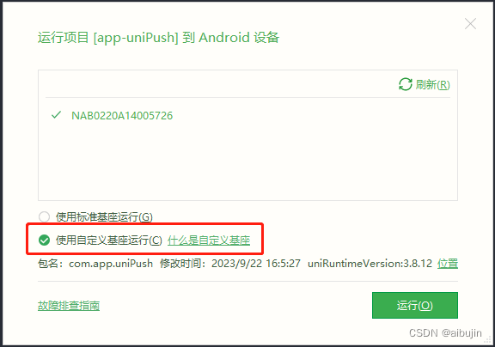The width and height of the screenshot is (495, 347).
Task: Click the 修改时间 2023/9/22 timestamp text
Action: click(229, 264)
